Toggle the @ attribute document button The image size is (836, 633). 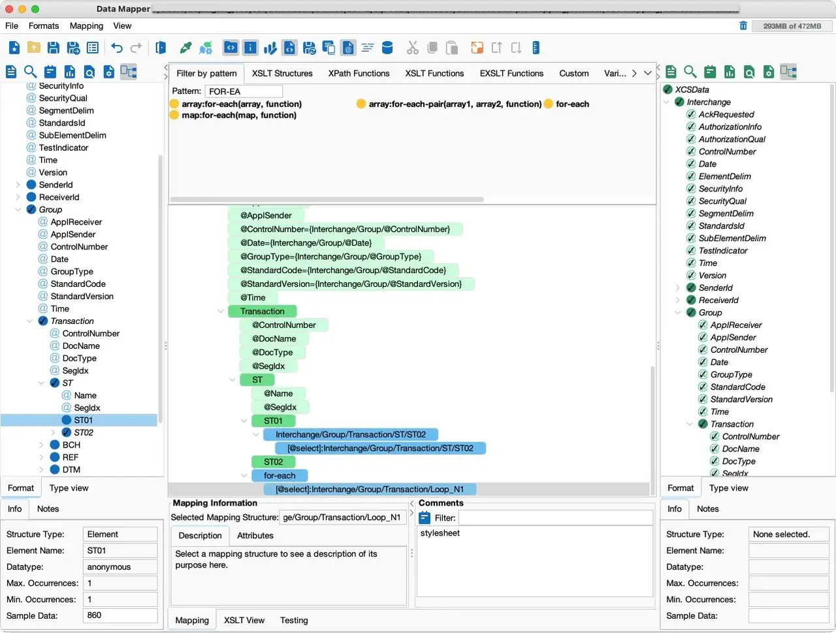(348, 48)
